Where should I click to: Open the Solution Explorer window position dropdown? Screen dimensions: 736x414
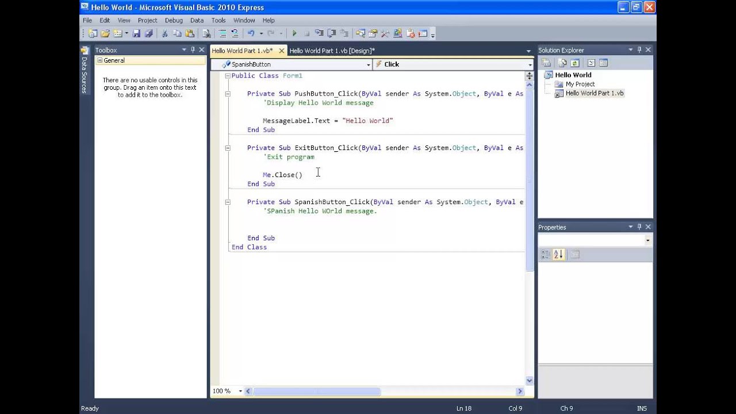point(631,50)
